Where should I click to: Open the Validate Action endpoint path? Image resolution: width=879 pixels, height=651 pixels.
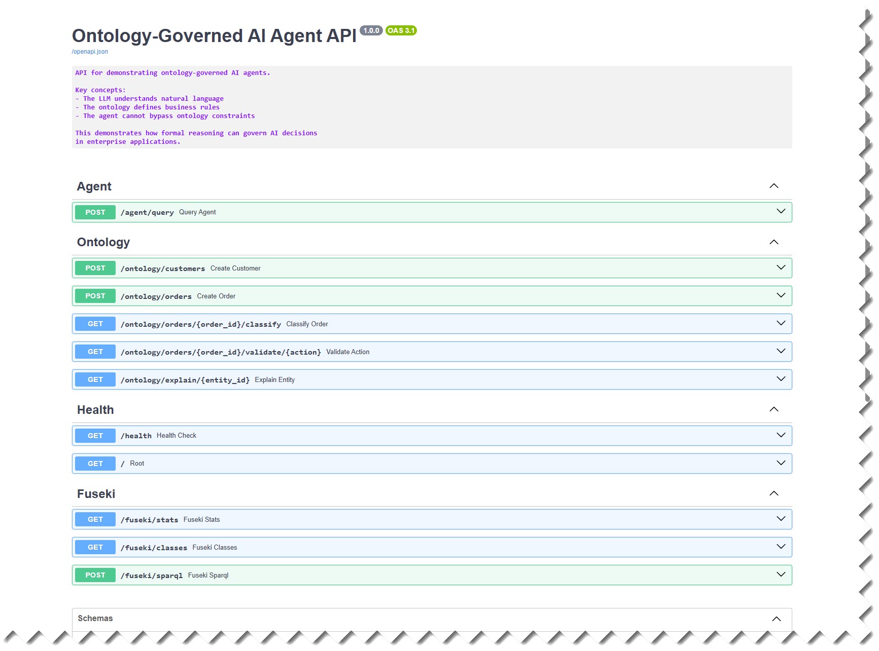point(221,352)
